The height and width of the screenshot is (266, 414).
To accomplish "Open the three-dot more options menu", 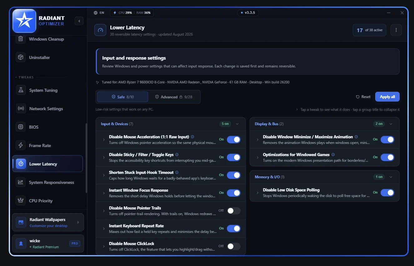I will tap(396, 30).
